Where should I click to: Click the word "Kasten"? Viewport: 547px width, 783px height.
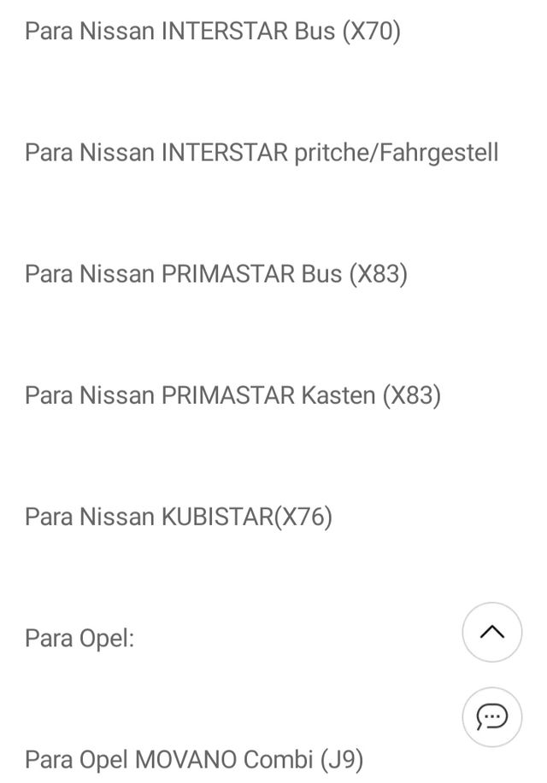338,395
